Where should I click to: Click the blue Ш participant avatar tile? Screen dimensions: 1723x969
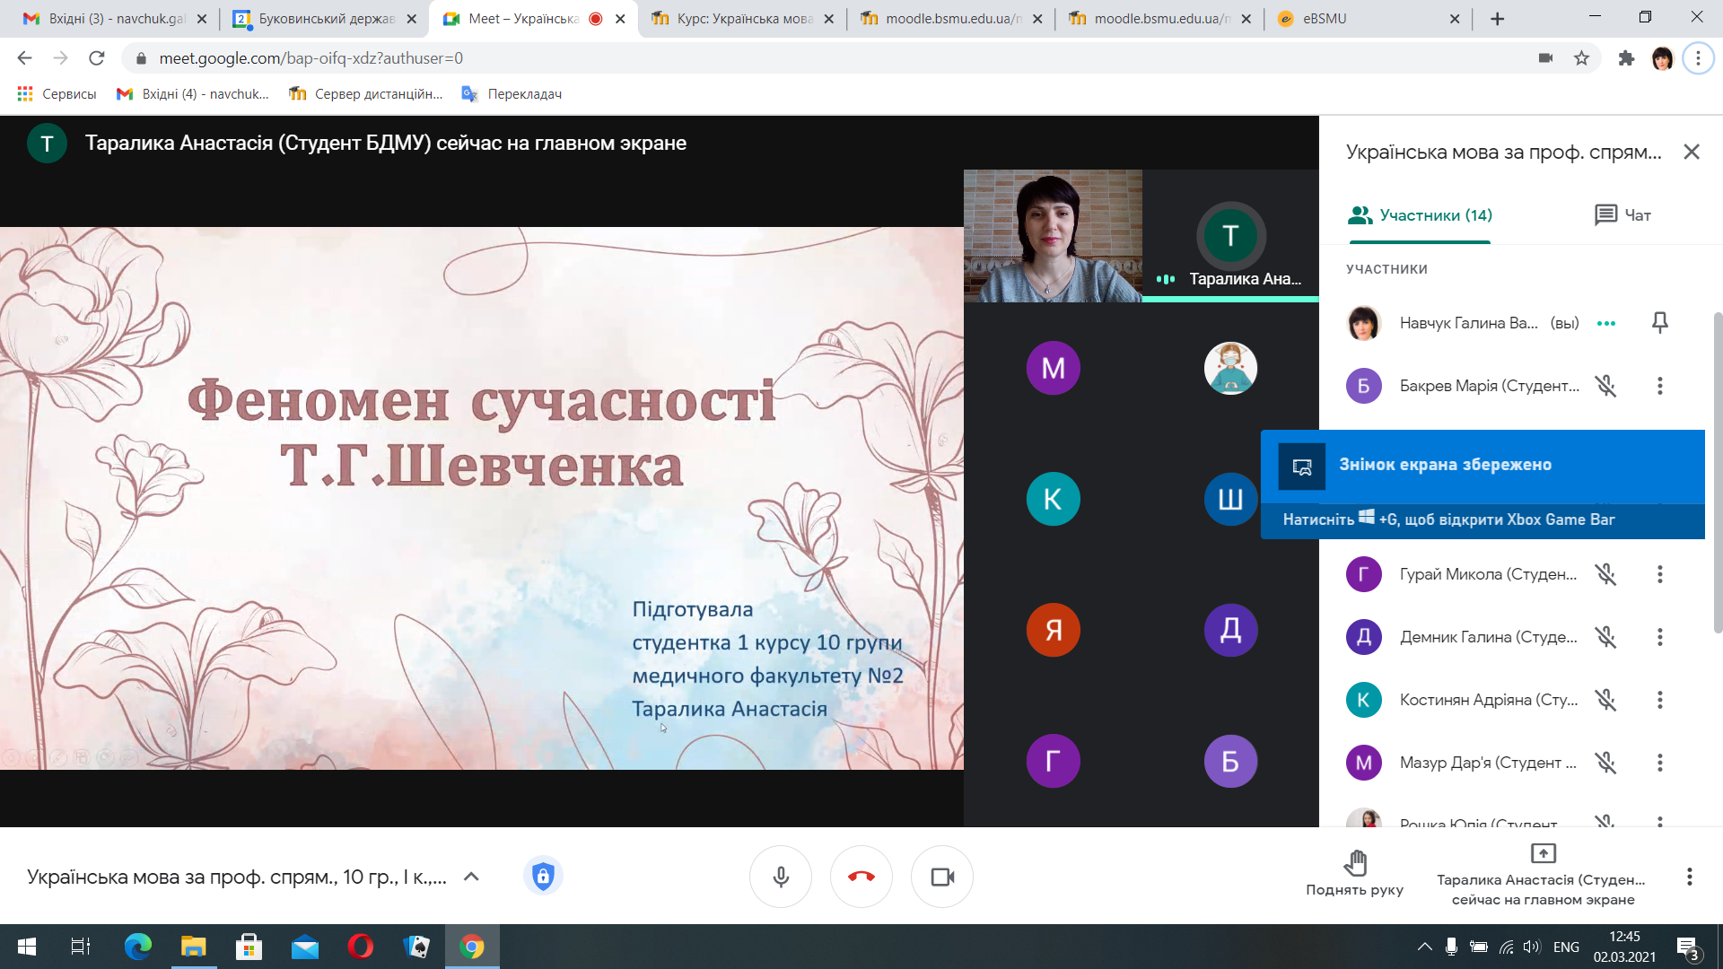coord(1230,499)
